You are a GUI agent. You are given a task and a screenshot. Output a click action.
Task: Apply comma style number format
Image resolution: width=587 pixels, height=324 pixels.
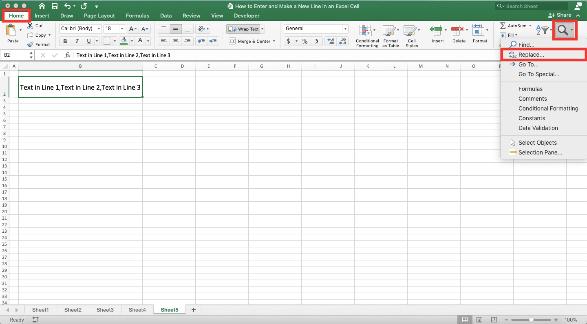coord(317,41)
